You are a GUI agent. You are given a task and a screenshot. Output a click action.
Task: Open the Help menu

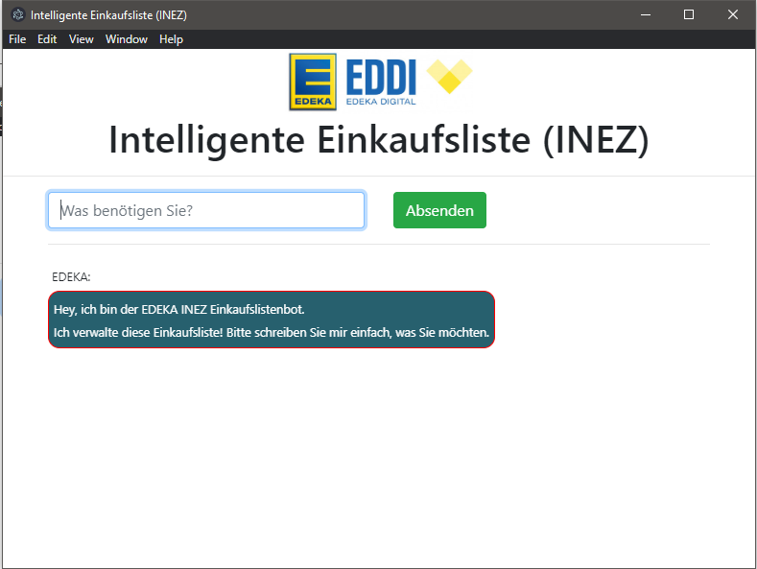[172, 39]
